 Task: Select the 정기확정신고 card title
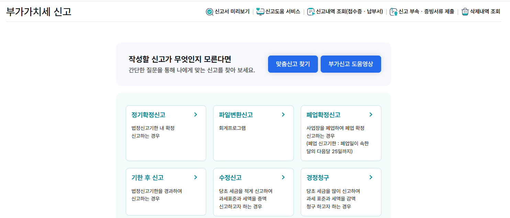pyautogui.click(x=148, y=115)
